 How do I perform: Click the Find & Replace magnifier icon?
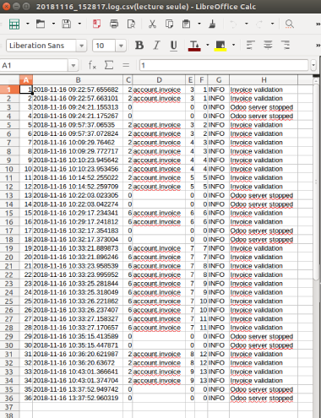click(x=290, y=24)
